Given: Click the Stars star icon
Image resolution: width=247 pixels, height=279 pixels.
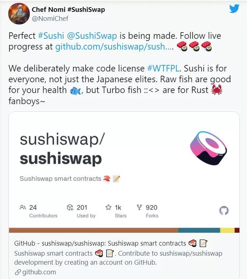Looking at the screenshot, I should (x=108, y=207).
